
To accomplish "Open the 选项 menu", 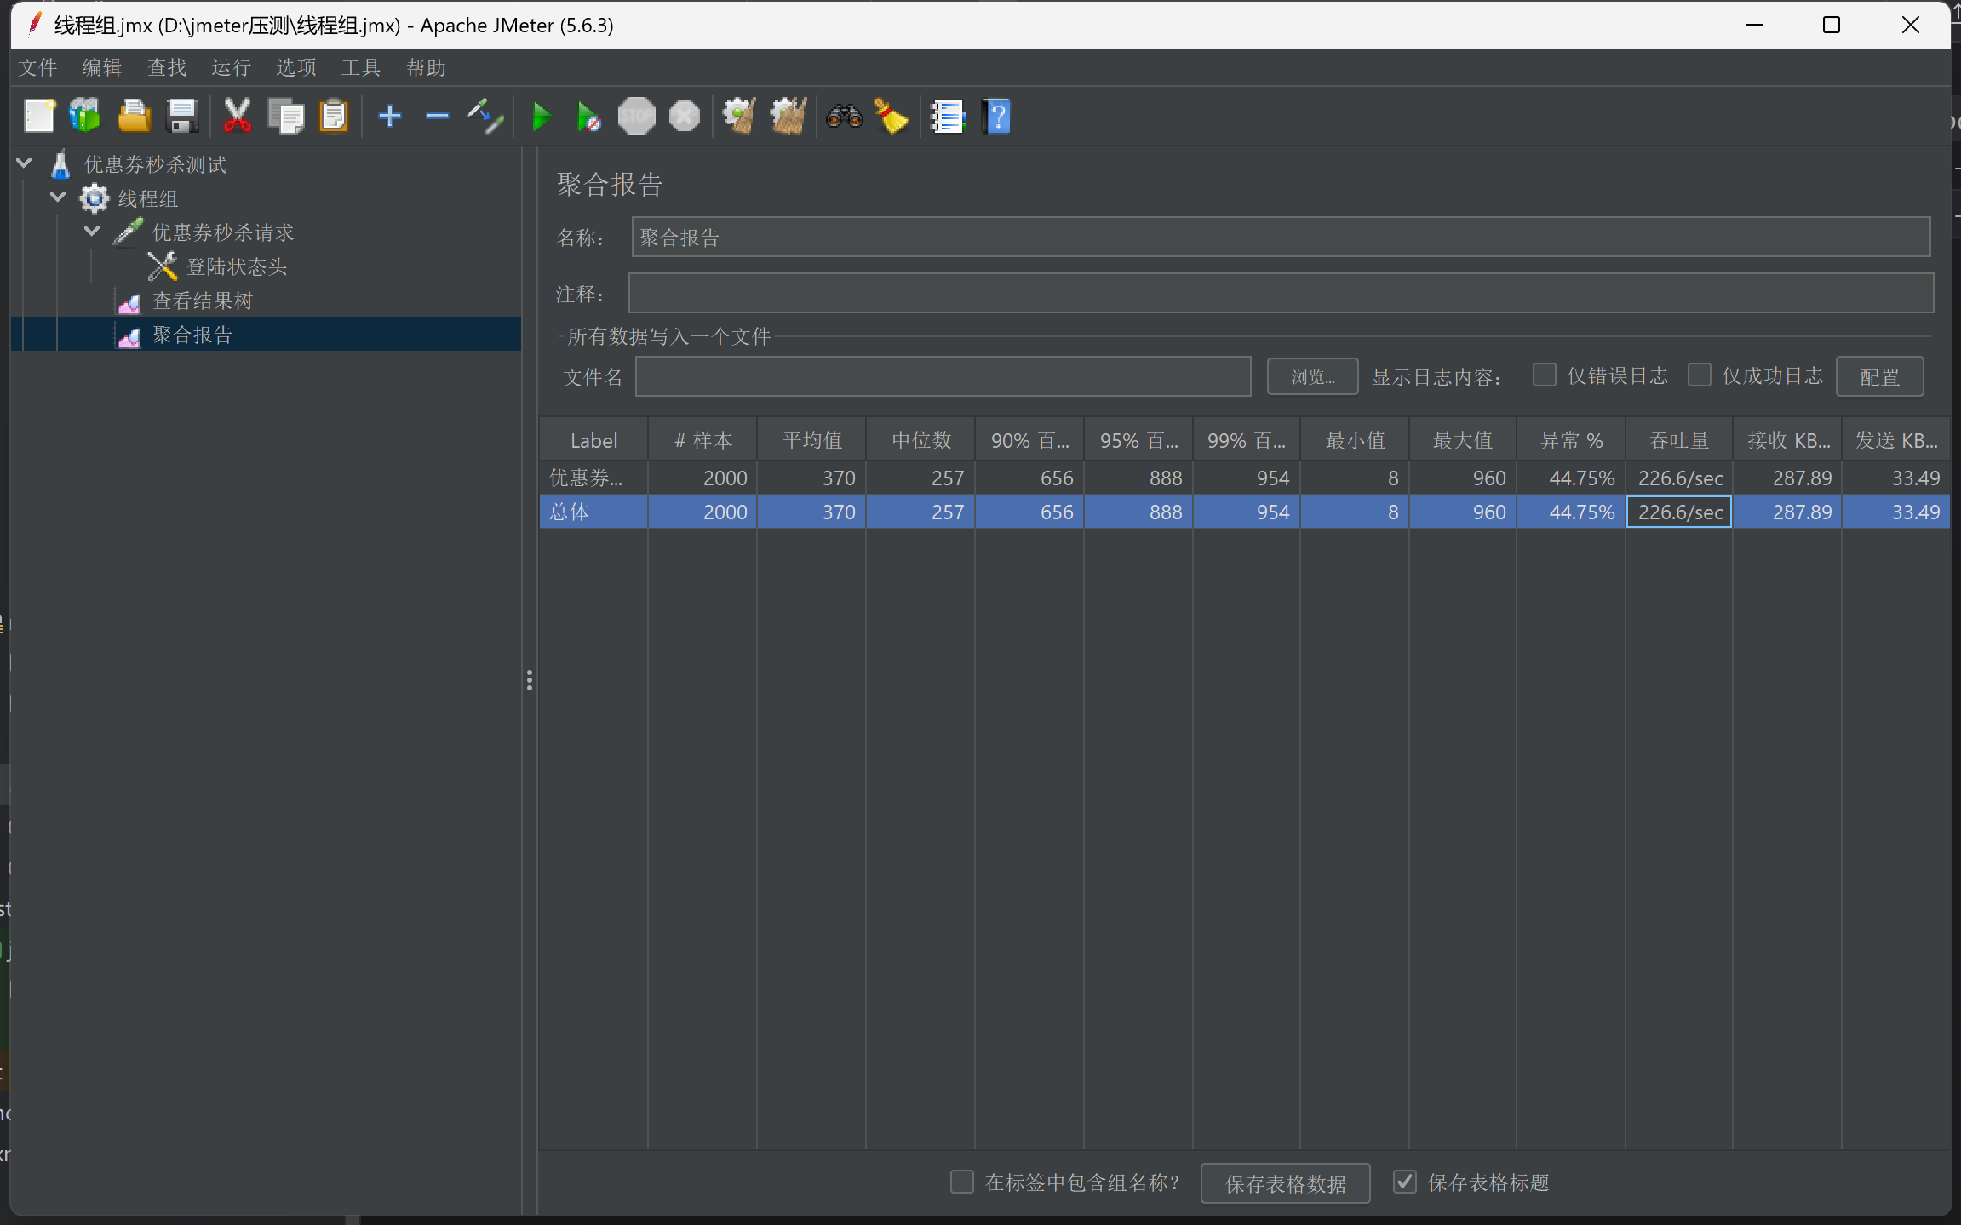I will pyautogui.click(x=295, y=67).
